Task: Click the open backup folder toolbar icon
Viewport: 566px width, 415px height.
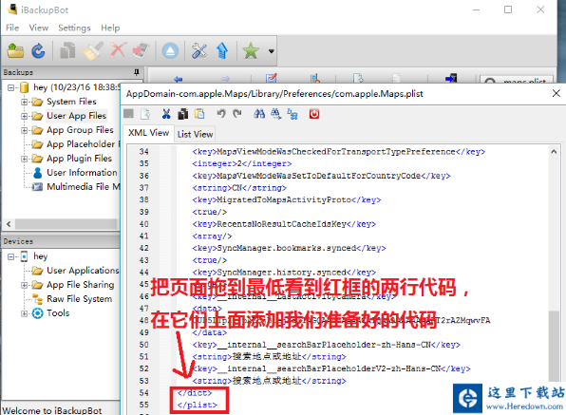Action: [15, 51]
